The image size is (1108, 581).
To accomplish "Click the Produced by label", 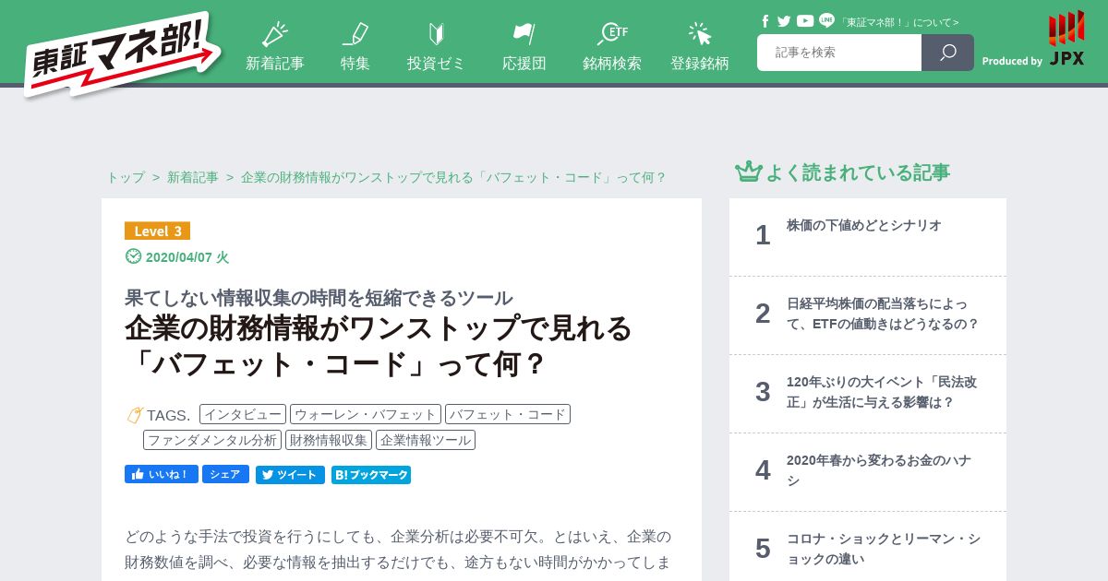I will (1012, 61).
